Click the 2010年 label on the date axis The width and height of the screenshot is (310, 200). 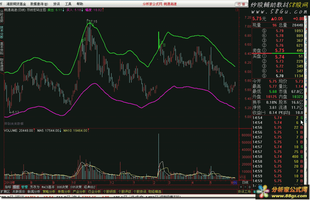9,183
